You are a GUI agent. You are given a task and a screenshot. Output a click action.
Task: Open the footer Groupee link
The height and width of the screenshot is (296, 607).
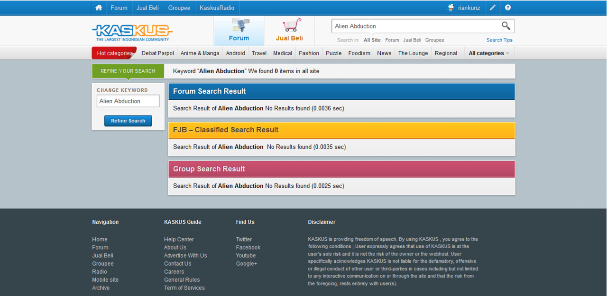point(103,263)
